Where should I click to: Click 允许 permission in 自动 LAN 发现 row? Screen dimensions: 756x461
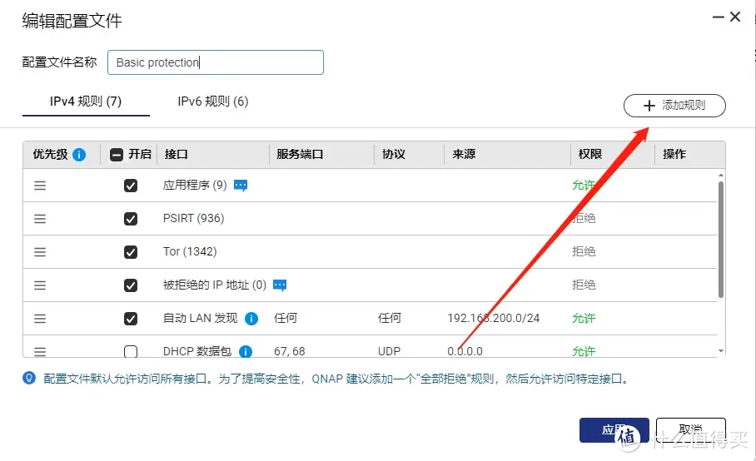584,319
